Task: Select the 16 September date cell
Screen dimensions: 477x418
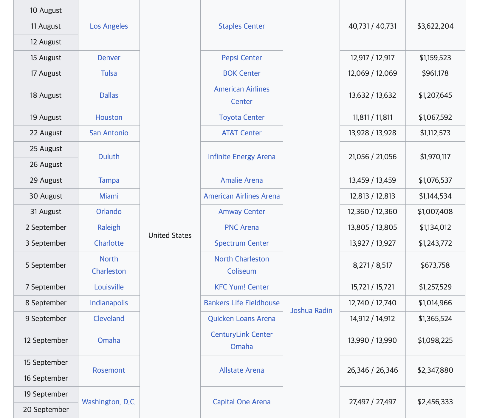Action: [46, 378]
